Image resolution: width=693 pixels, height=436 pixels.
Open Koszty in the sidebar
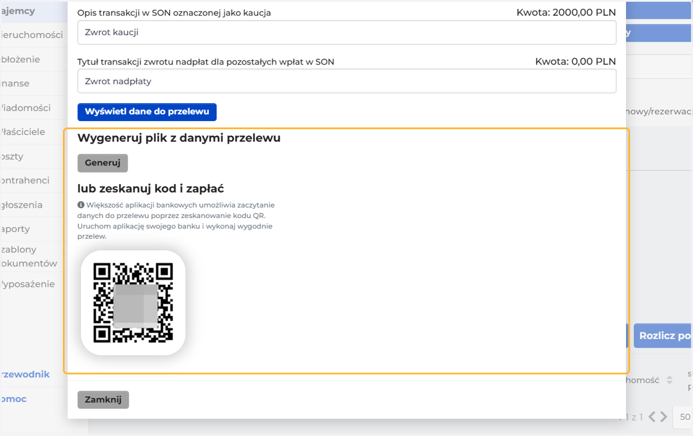[12, 156]
